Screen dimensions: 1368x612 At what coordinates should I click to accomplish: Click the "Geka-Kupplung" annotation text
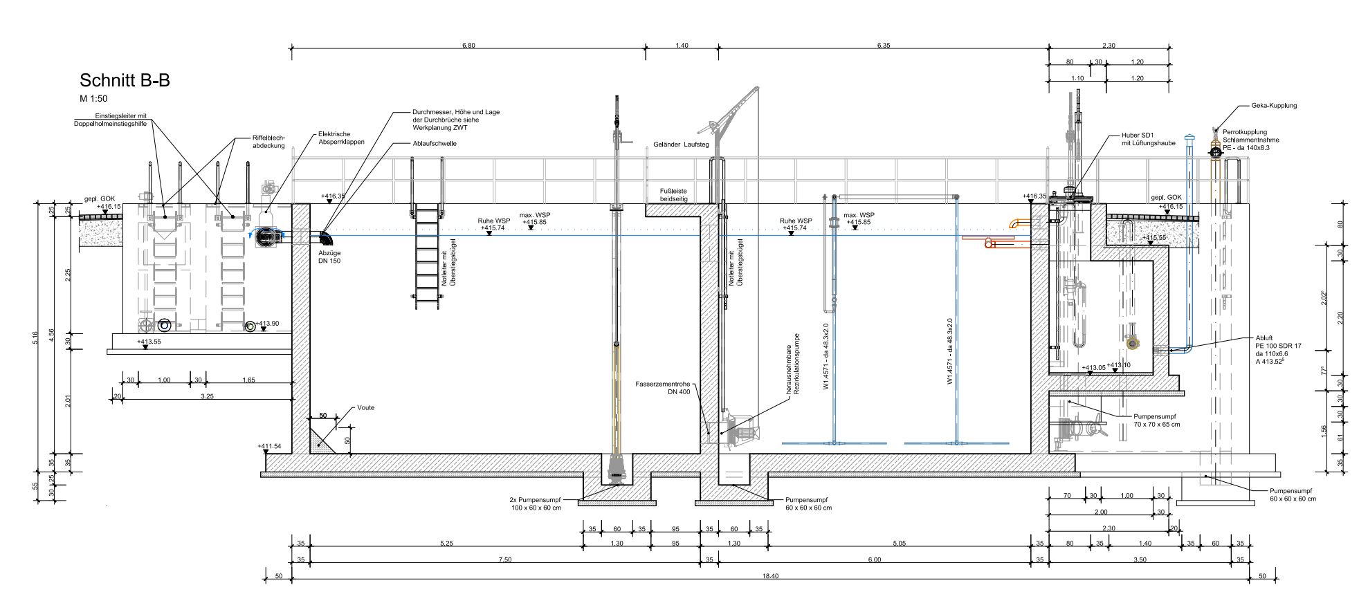1274,106
